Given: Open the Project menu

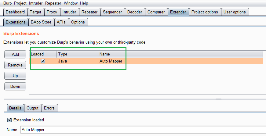Looking at the screenshot, I should point(20,3).
